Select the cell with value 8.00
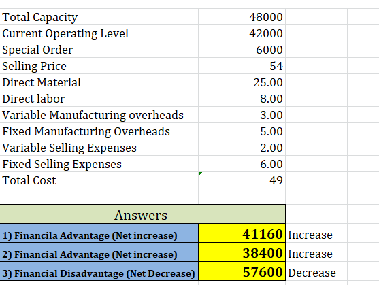 pos(242,99)
